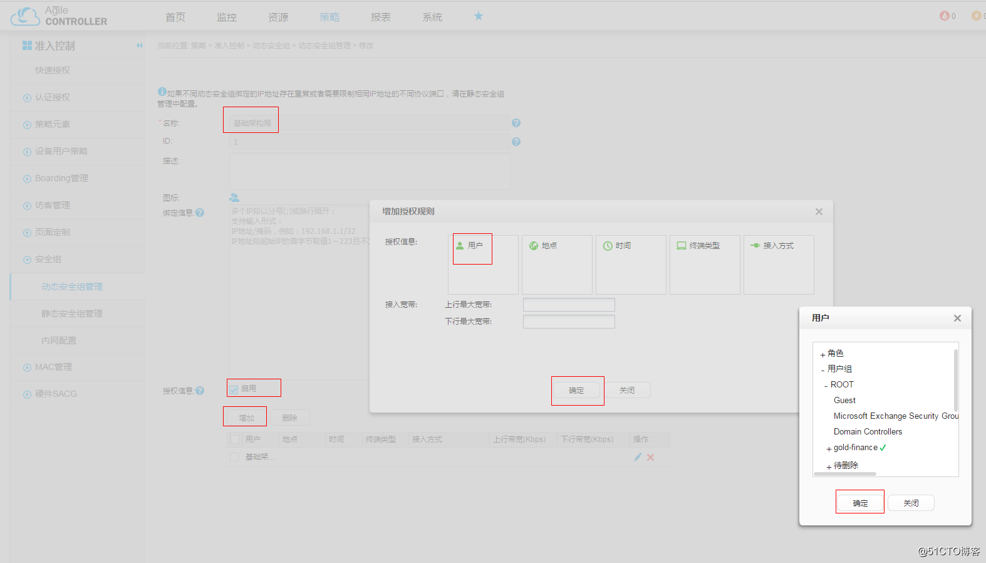Delete the 基础架 rule with red X

click(x=651, y=457)
